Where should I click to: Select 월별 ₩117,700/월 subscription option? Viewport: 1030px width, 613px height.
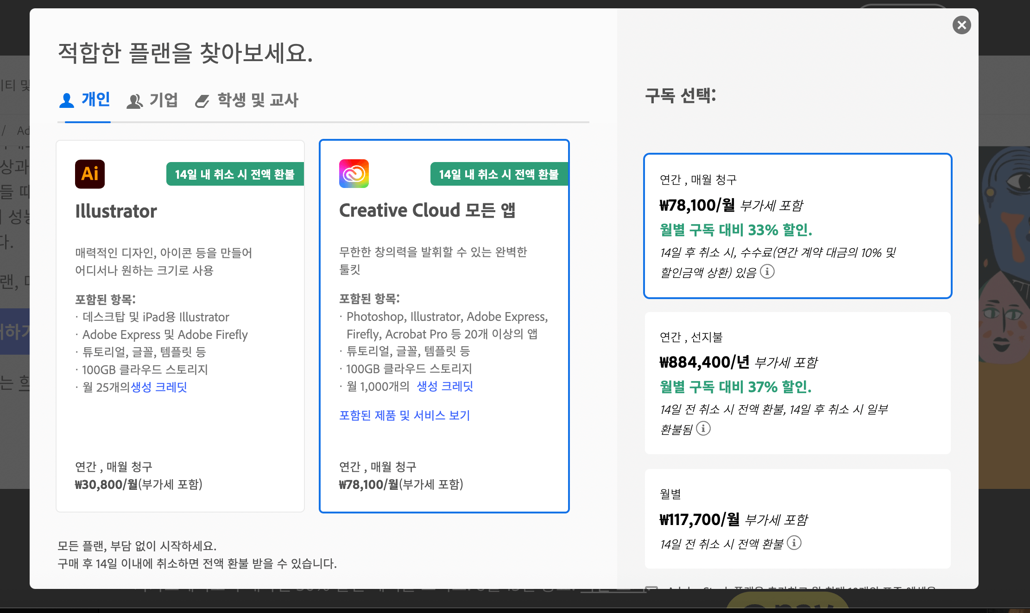tap(797, 519)
